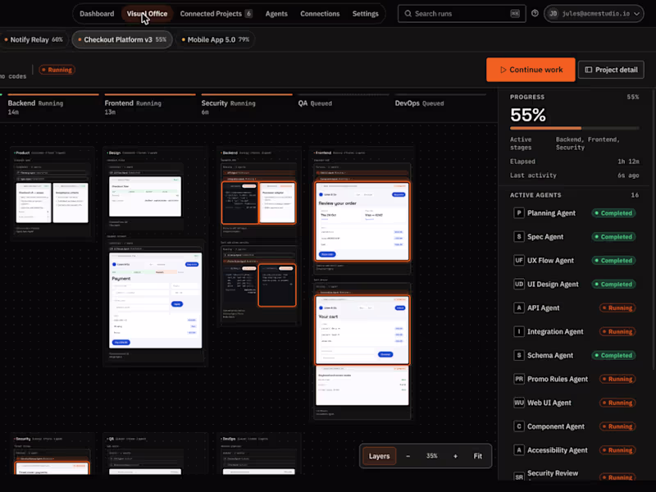
Task: Open the help icon
Action: [535, 13]
